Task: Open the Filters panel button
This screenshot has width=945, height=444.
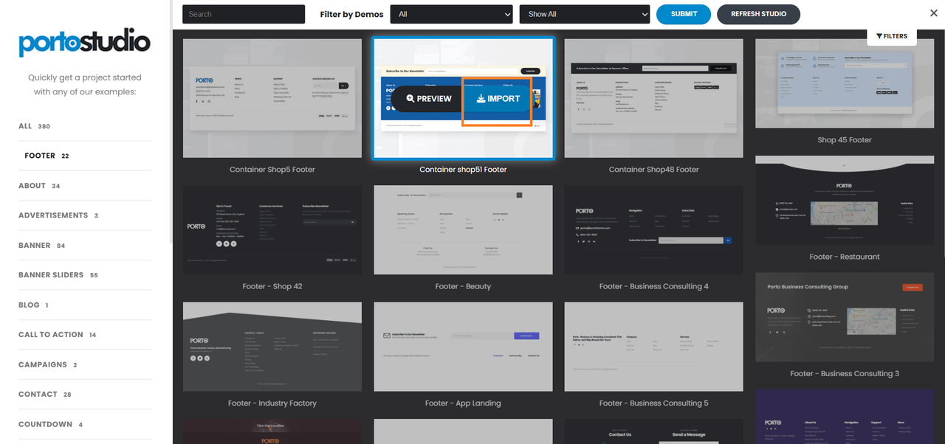Action: (x=892, y=36)
